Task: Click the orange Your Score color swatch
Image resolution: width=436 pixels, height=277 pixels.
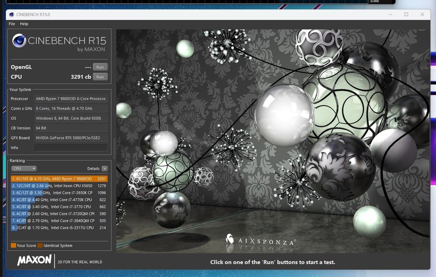Action: click(x=14, y=246)
